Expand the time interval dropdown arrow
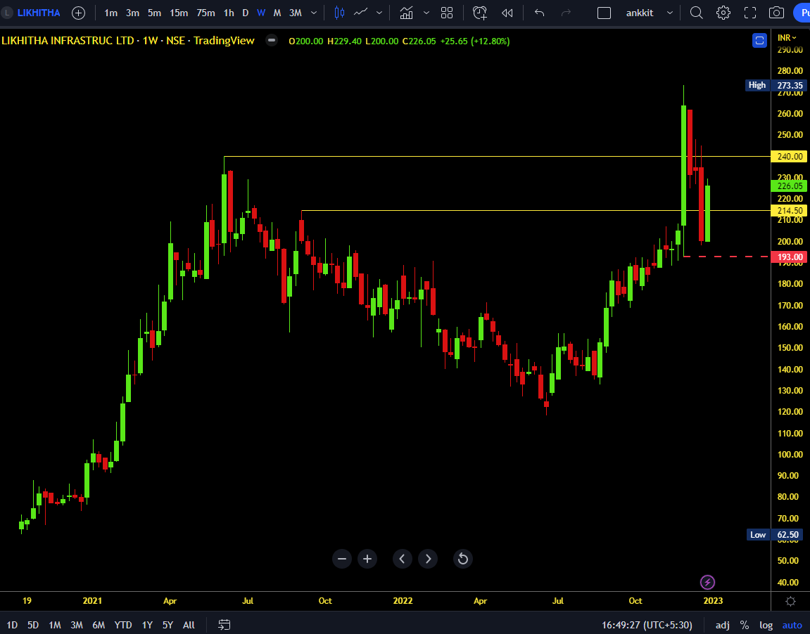This screenshot has width=810, height=634. pyautogui.click(x=314, y=13)
